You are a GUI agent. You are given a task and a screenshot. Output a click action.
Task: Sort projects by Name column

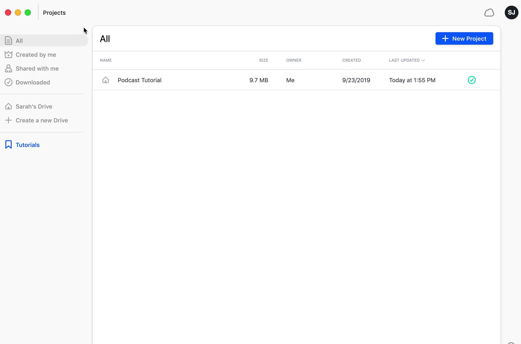point(106,60)
